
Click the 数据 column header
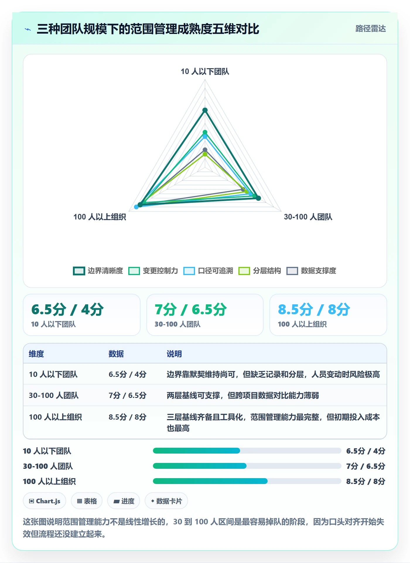point(116,354)
